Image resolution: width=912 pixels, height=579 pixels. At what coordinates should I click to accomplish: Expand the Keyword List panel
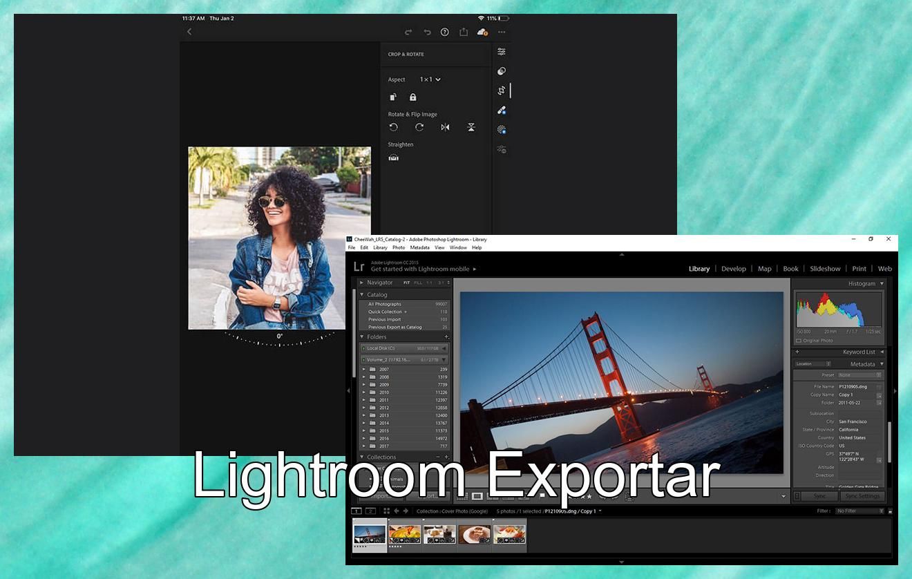pyautogui.click(x=882, y=352)
